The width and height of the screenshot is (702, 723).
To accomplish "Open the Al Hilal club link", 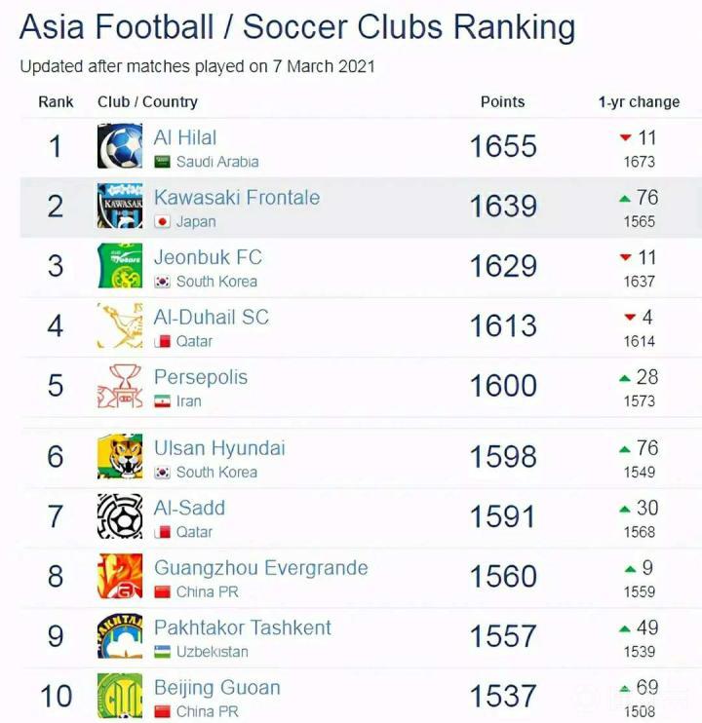I will [x=185, y=137].
